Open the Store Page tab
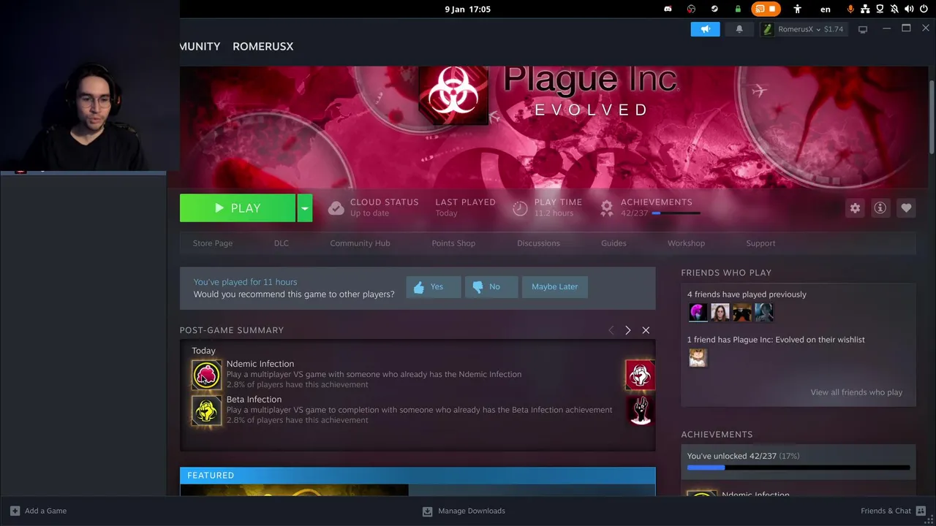 tap(213, 243)
